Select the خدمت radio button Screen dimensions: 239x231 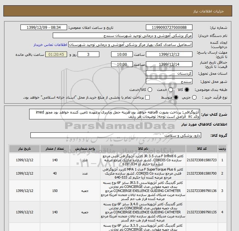coord(171,90)
